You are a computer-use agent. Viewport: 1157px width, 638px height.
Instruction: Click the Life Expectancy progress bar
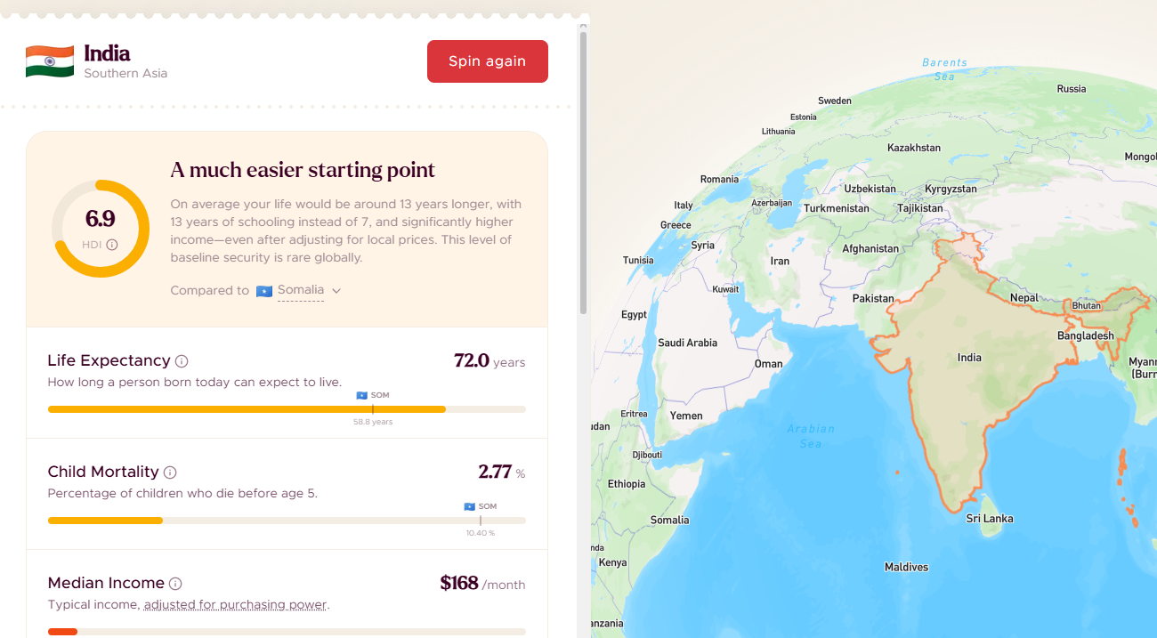[x=287, y=409]
